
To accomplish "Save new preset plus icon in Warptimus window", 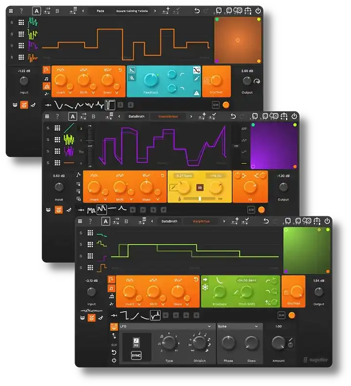I will tap(235, 221).
